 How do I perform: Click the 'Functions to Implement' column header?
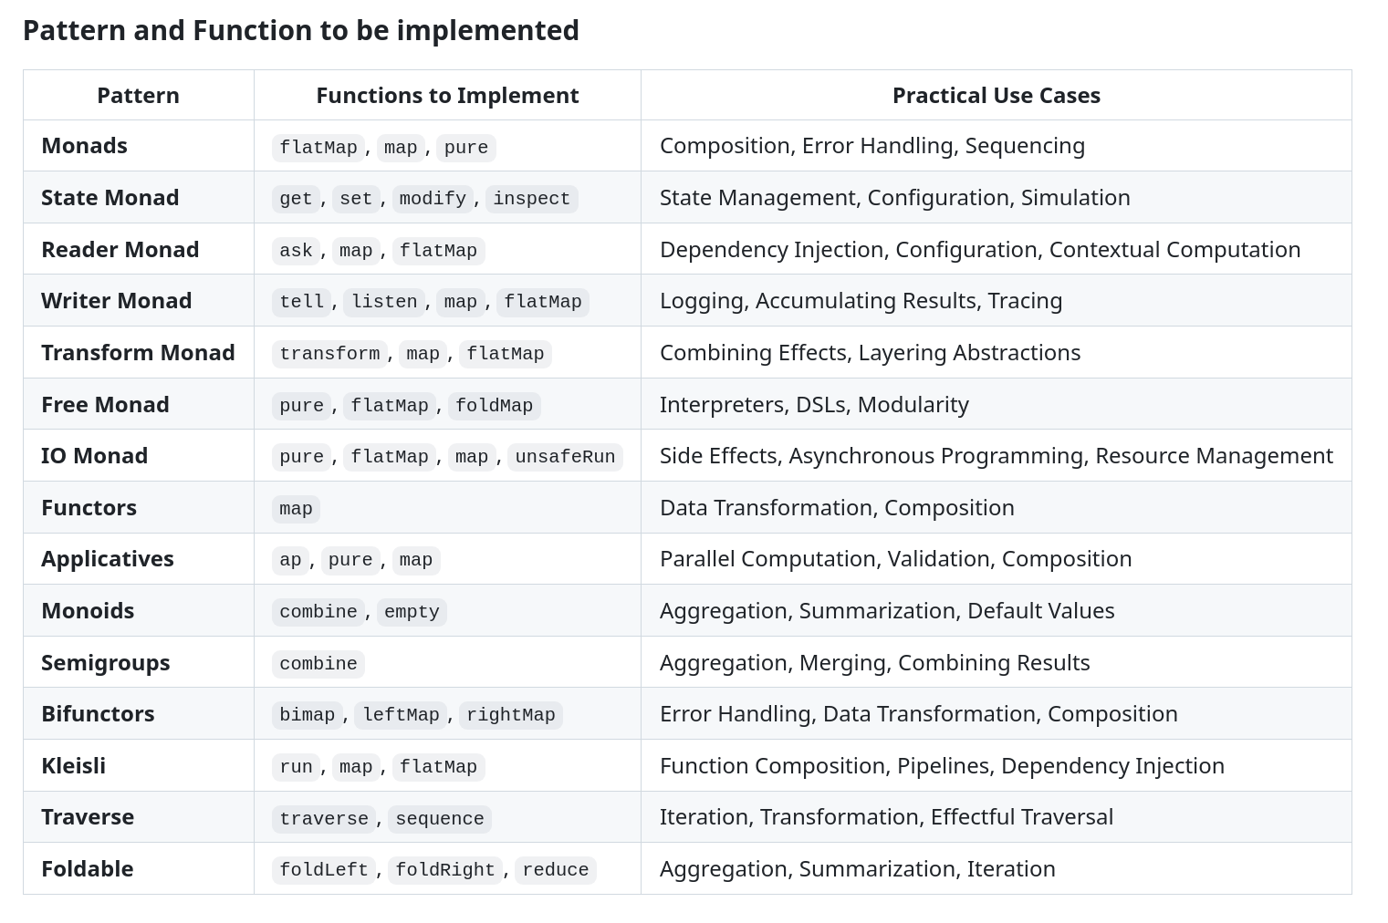(447, 96)
